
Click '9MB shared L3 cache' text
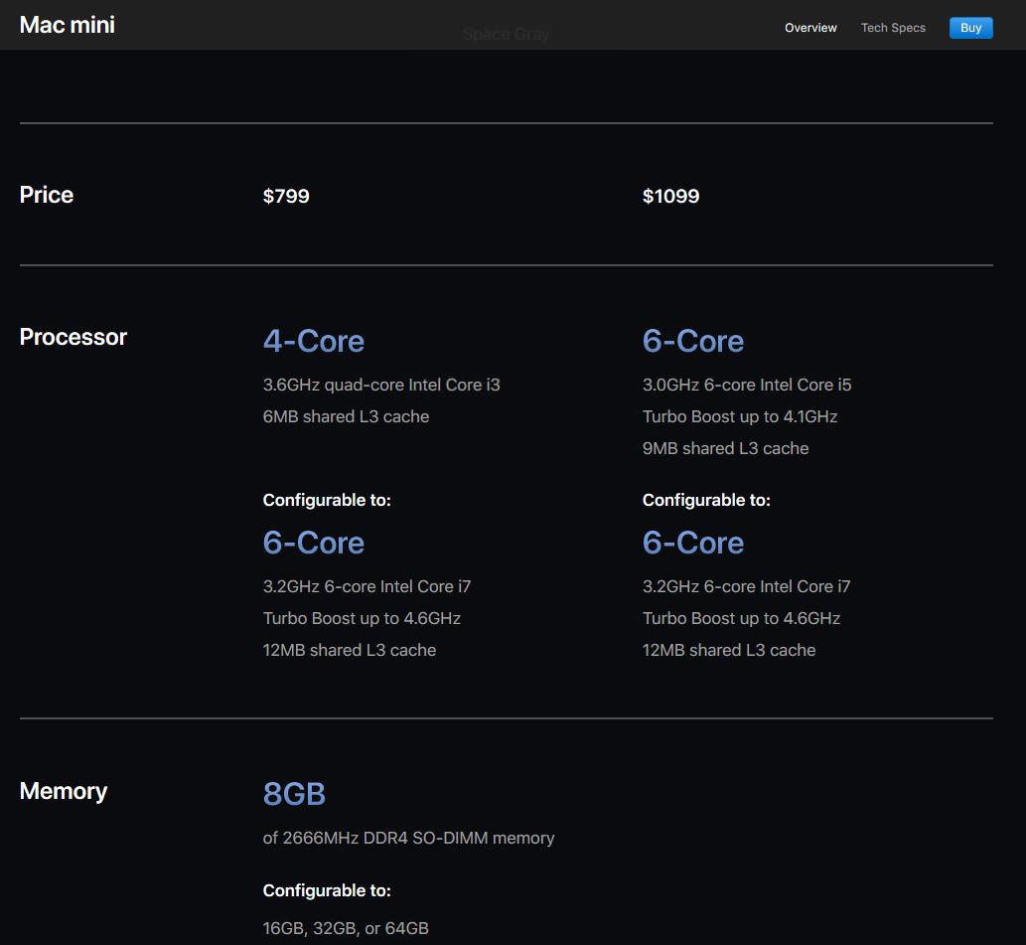(726, 448)
